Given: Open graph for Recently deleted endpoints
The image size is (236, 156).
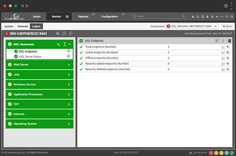Looking at the screenshot, I should click(x=223, y=69).
